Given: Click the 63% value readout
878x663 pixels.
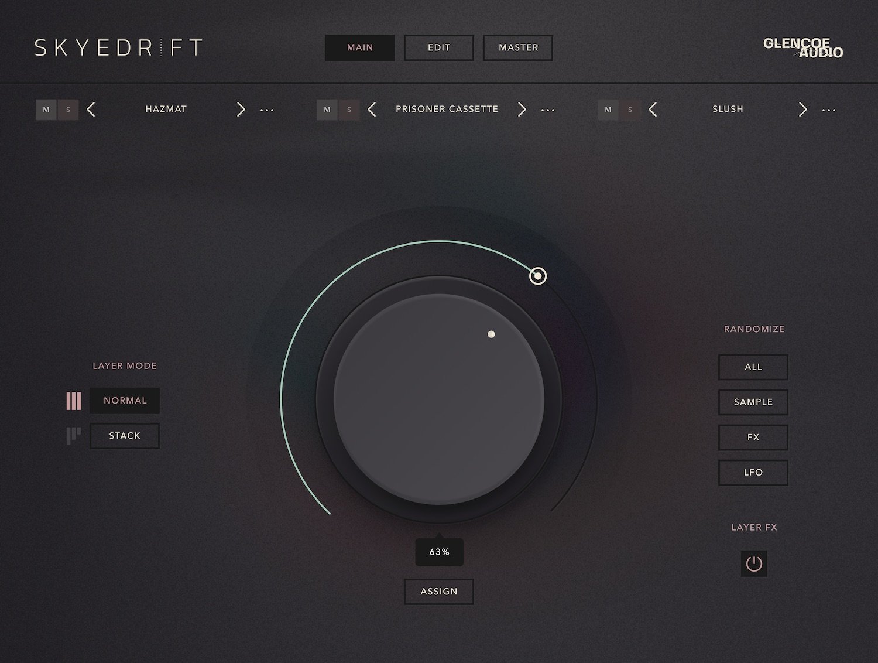Looking at the screenshot, I should point(439,552).
